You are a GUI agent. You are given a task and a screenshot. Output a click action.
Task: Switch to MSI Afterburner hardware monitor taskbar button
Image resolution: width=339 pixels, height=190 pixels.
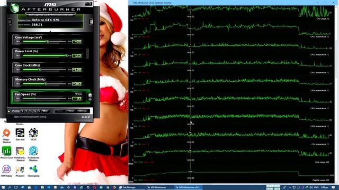coord(189,187)
